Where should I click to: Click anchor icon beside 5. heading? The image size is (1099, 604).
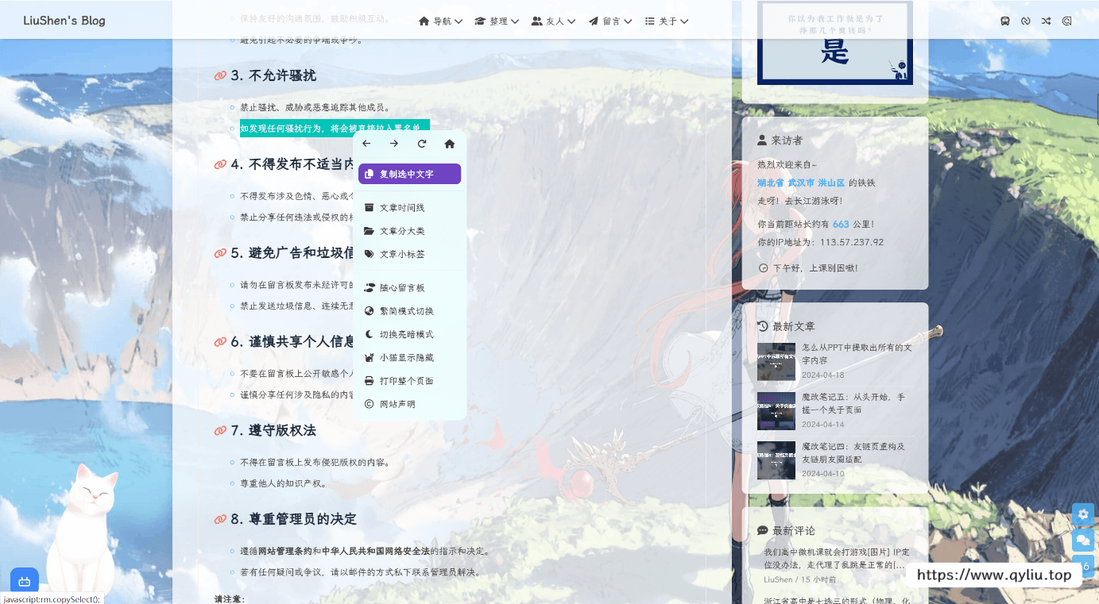(x=221, y=253)
